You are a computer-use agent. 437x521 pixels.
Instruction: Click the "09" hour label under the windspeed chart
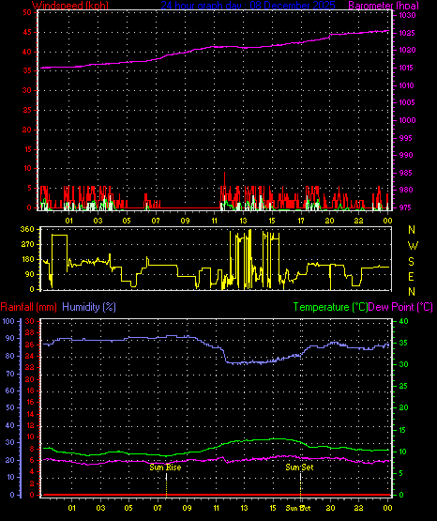click(185, 221)
